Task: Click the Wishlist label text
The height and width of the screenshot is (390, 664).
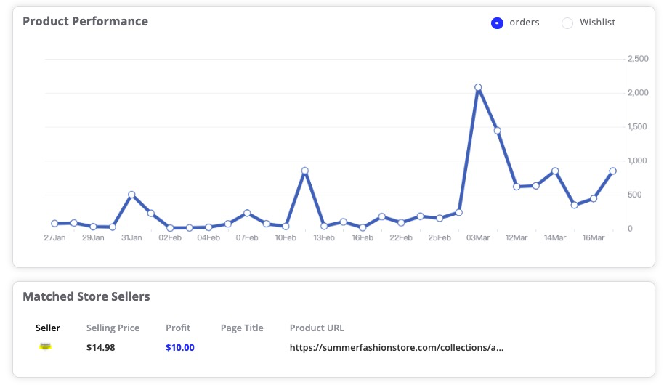Action: click(597, 23)
